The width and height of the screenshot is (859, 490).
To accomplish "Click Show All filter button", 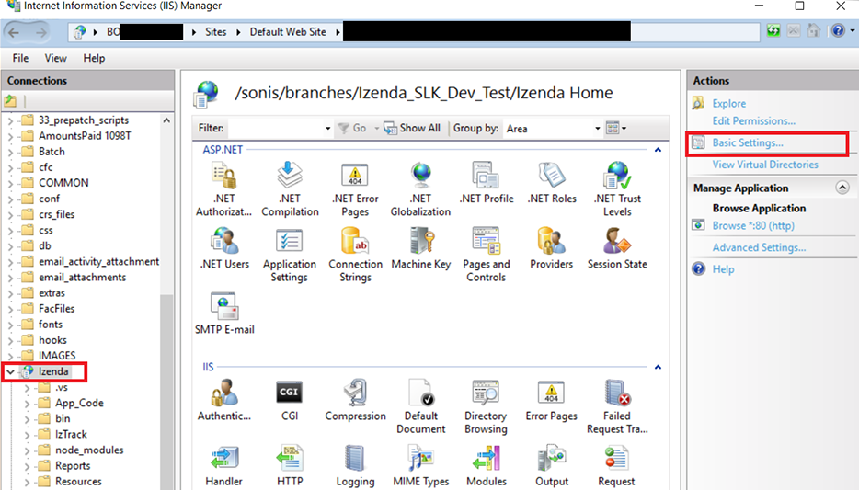I will 412,128.
